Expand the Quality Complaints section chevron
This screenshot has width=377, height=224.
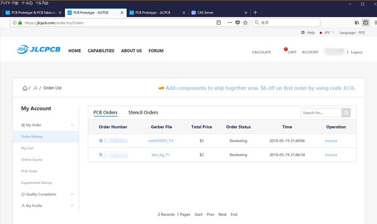pos(72,194)
